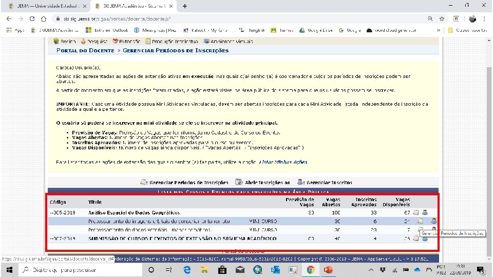This screenshot has width=493, height=277.
Task: Close the SIGUEMA Acadêmico tab
Action: 171,6
